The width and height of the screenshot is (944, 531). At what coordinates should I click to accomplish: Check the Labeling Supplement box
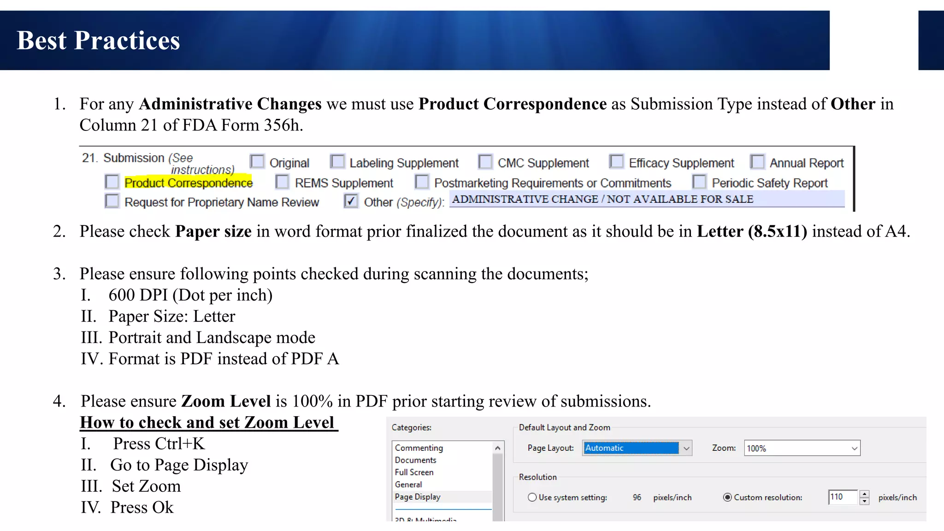[x=337, y=162]
